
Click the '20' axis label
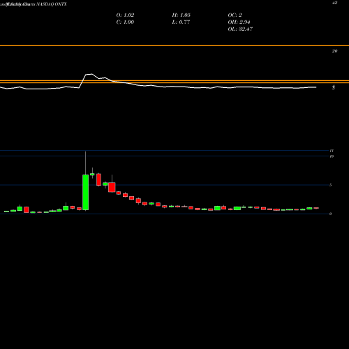click(334, 51)
